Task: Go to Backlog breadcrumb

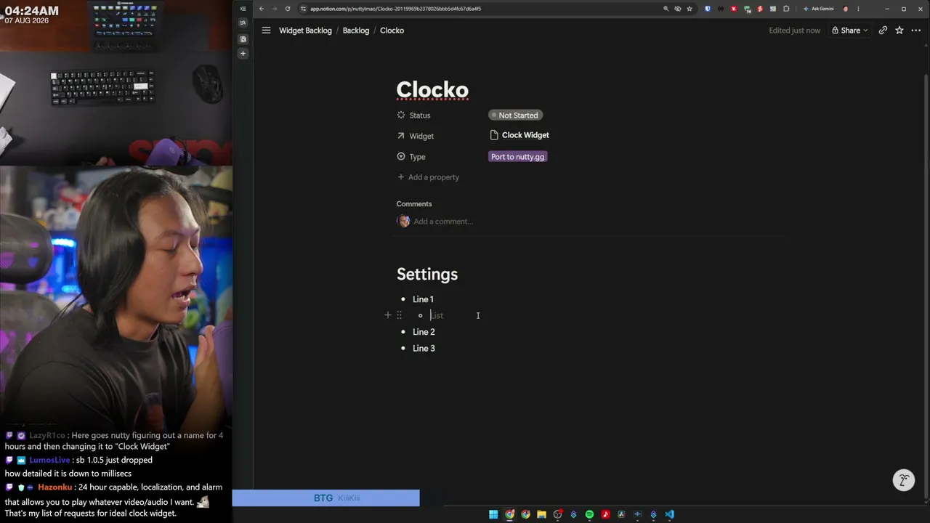Action: 356,31
